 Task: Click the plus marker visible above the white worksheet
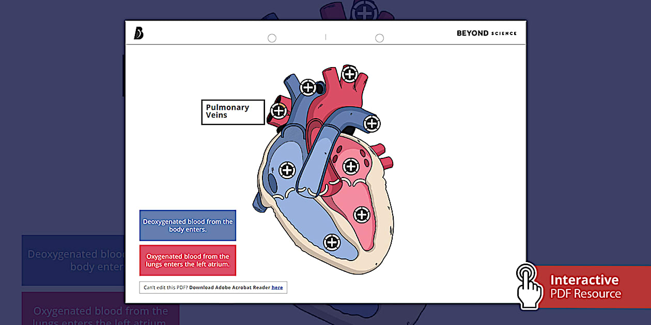click(x=365, y=10)
